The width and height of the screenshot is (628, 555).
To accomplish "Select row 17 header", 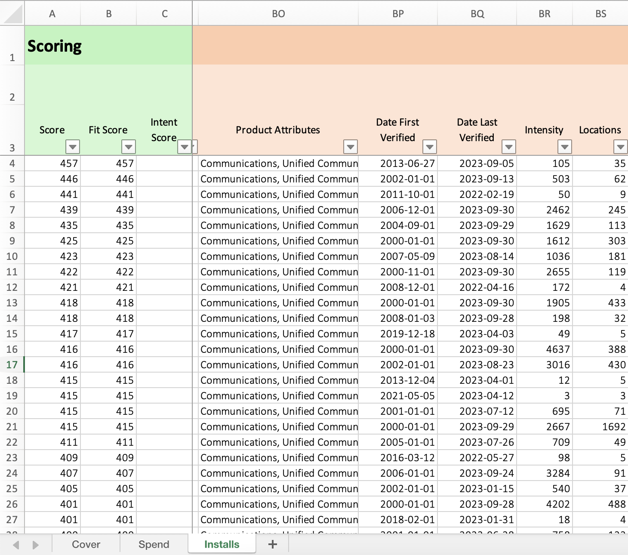I will (12, 365).
